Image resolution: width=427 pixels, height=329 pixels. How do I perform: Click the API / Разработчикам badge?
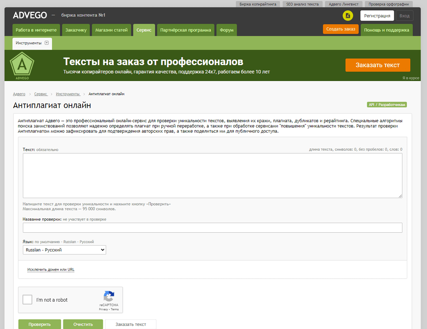[x=386, y=105]
